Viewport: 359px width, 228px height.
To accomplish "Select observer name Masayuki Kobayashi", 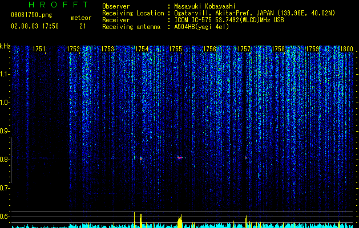I will pos(205,6).
